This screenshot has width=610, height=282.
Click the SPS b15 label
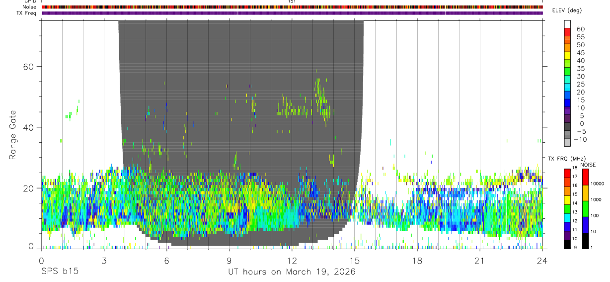(60, 272)
